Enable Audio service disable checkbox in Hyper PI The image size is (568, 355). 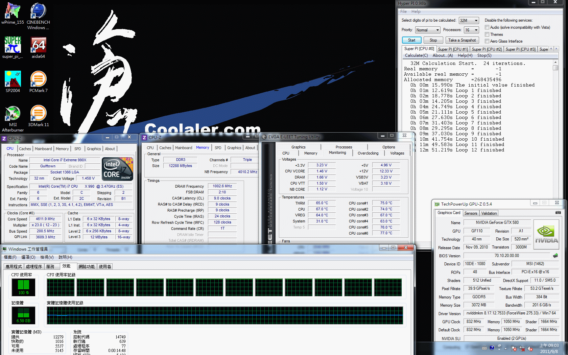[x=487, y=27]
